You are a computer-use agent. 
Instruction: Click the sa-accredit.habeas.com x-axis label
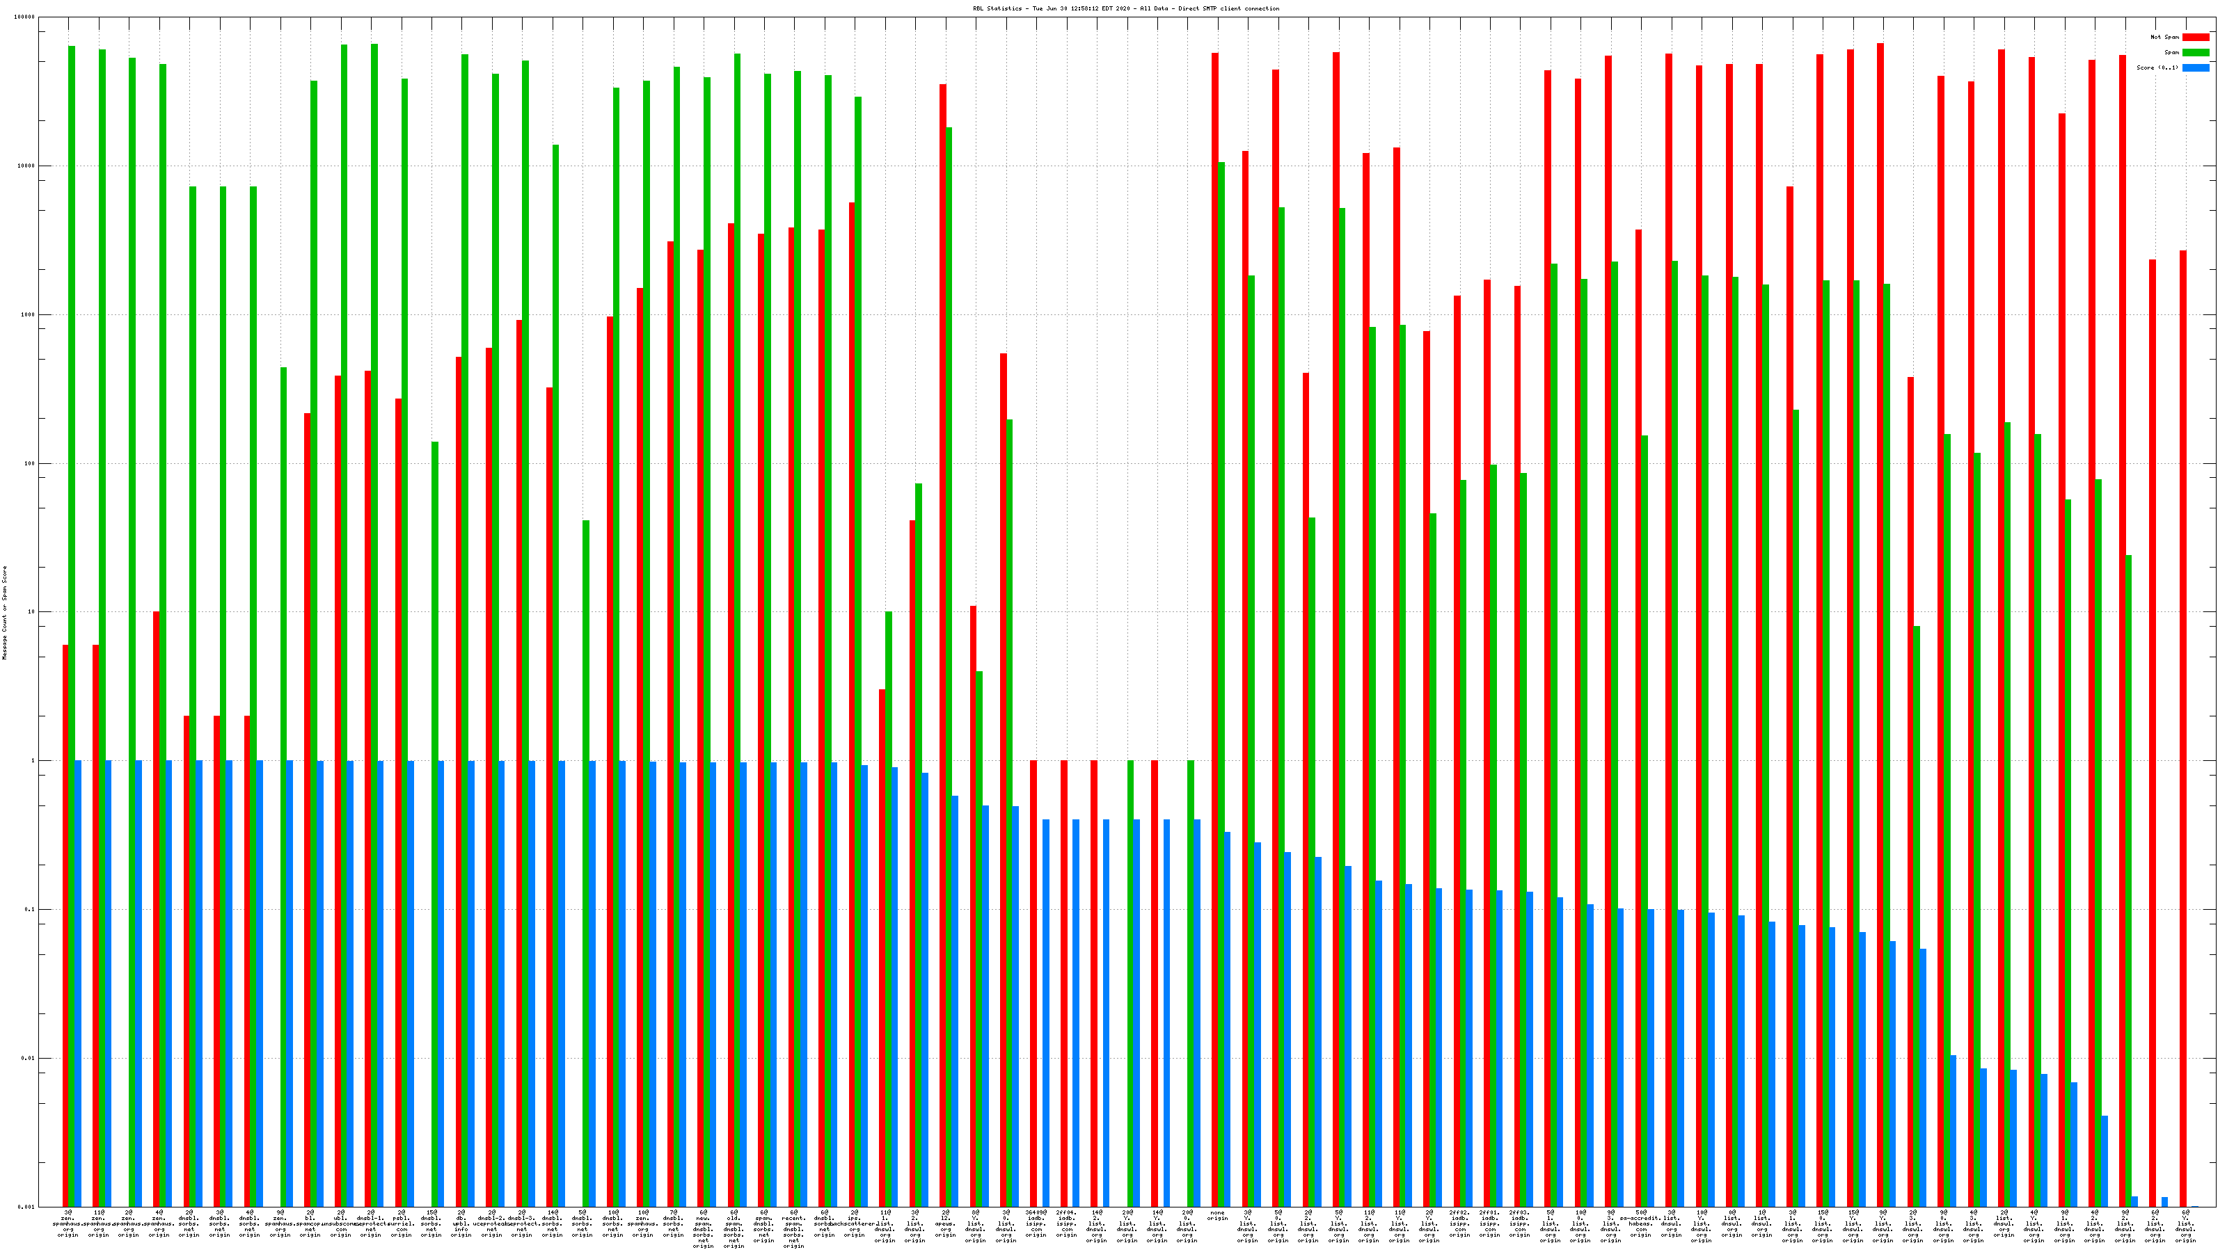pos(1640,1223)
